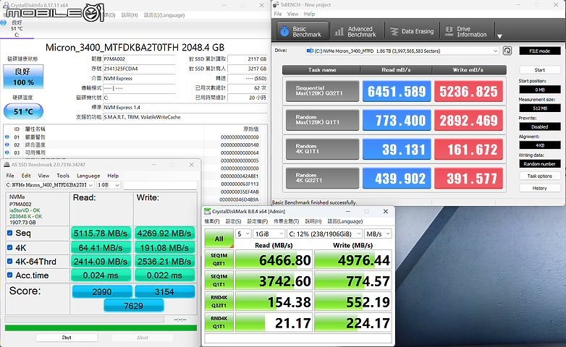
Task: Click the Measurement size 512 MB field
Action: [540, 108]
